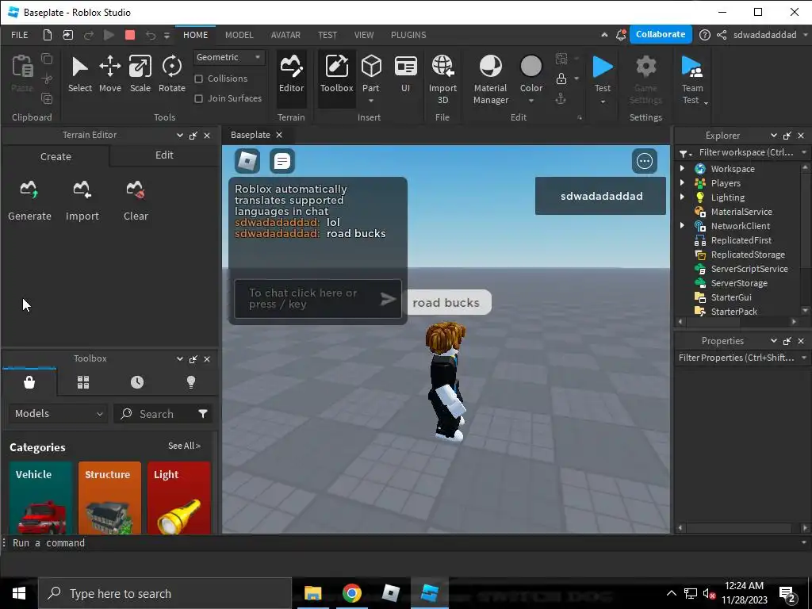Viewport: 812px width, 609px height.
Task: Open the Toolbox Recent clock tab
Action: 137,382
